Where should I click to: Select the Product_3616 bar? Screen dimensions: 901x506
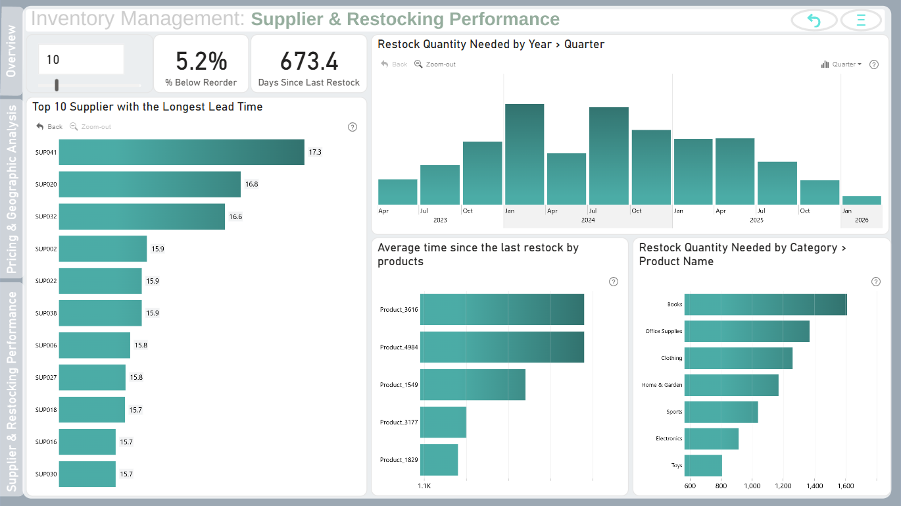[x=502, y=309]
